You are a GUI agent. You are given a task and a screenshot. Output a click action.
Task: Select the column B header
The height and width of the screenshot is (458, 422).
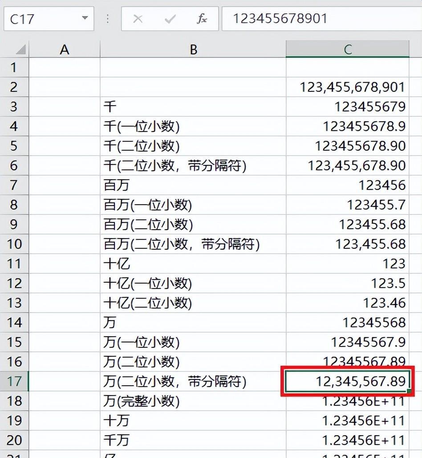click(193, 50)
